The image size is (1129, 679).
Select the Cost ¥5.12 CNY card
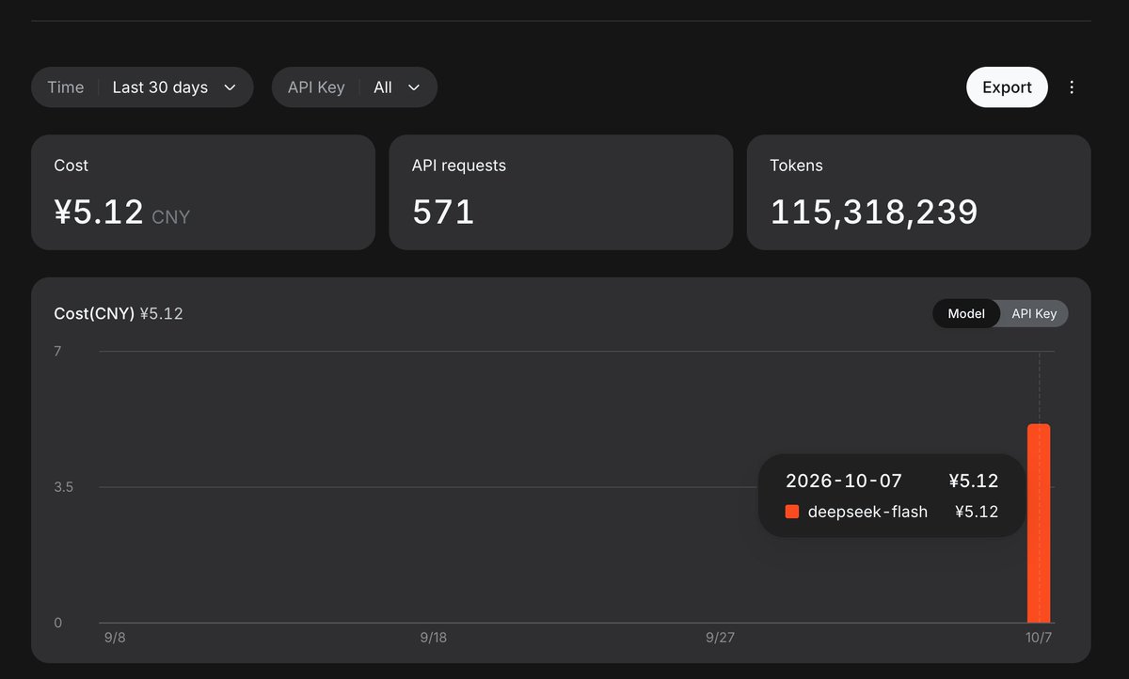tap(203, 192)
